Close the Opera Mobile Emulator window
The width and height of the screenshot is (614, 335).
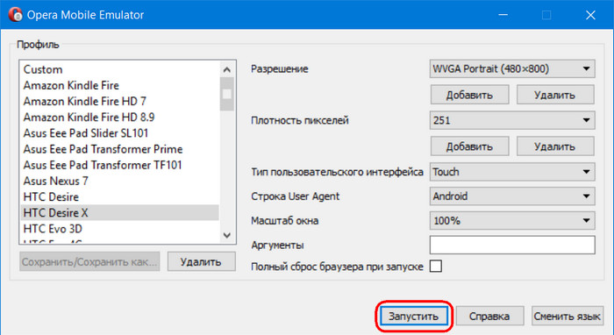coord(590,15)
